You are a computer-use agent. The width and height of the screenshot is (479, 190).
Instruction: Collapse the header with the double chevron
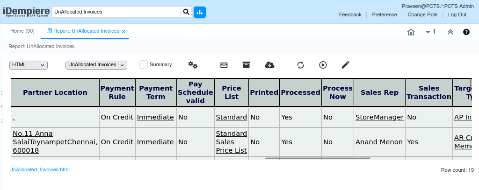[450, 32]
